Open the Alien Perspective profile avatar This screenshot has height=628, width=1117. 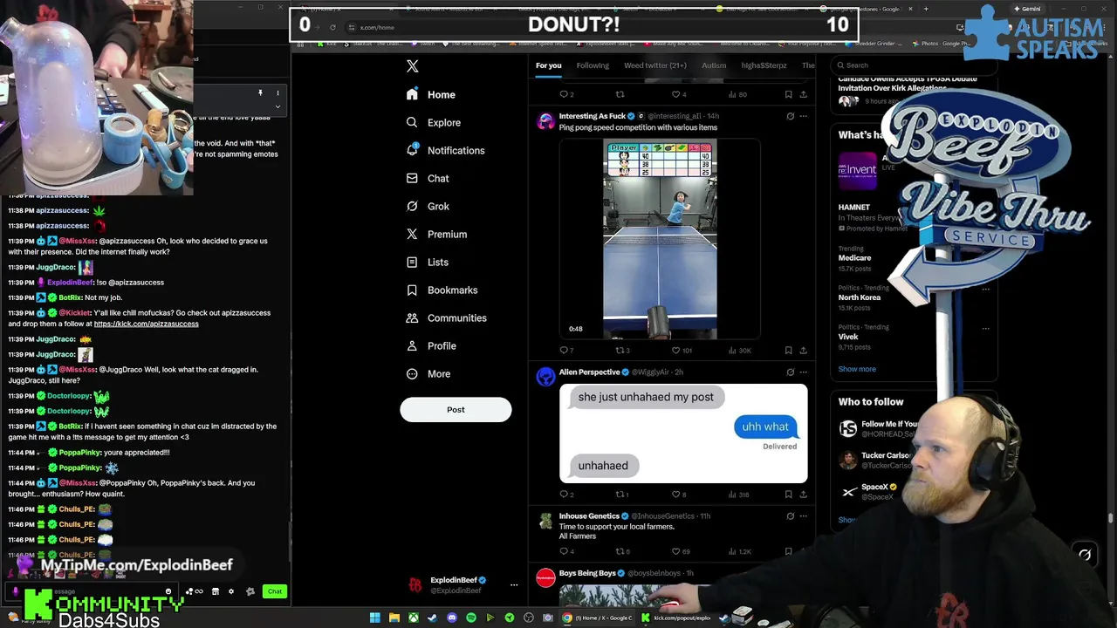(545, 377)
